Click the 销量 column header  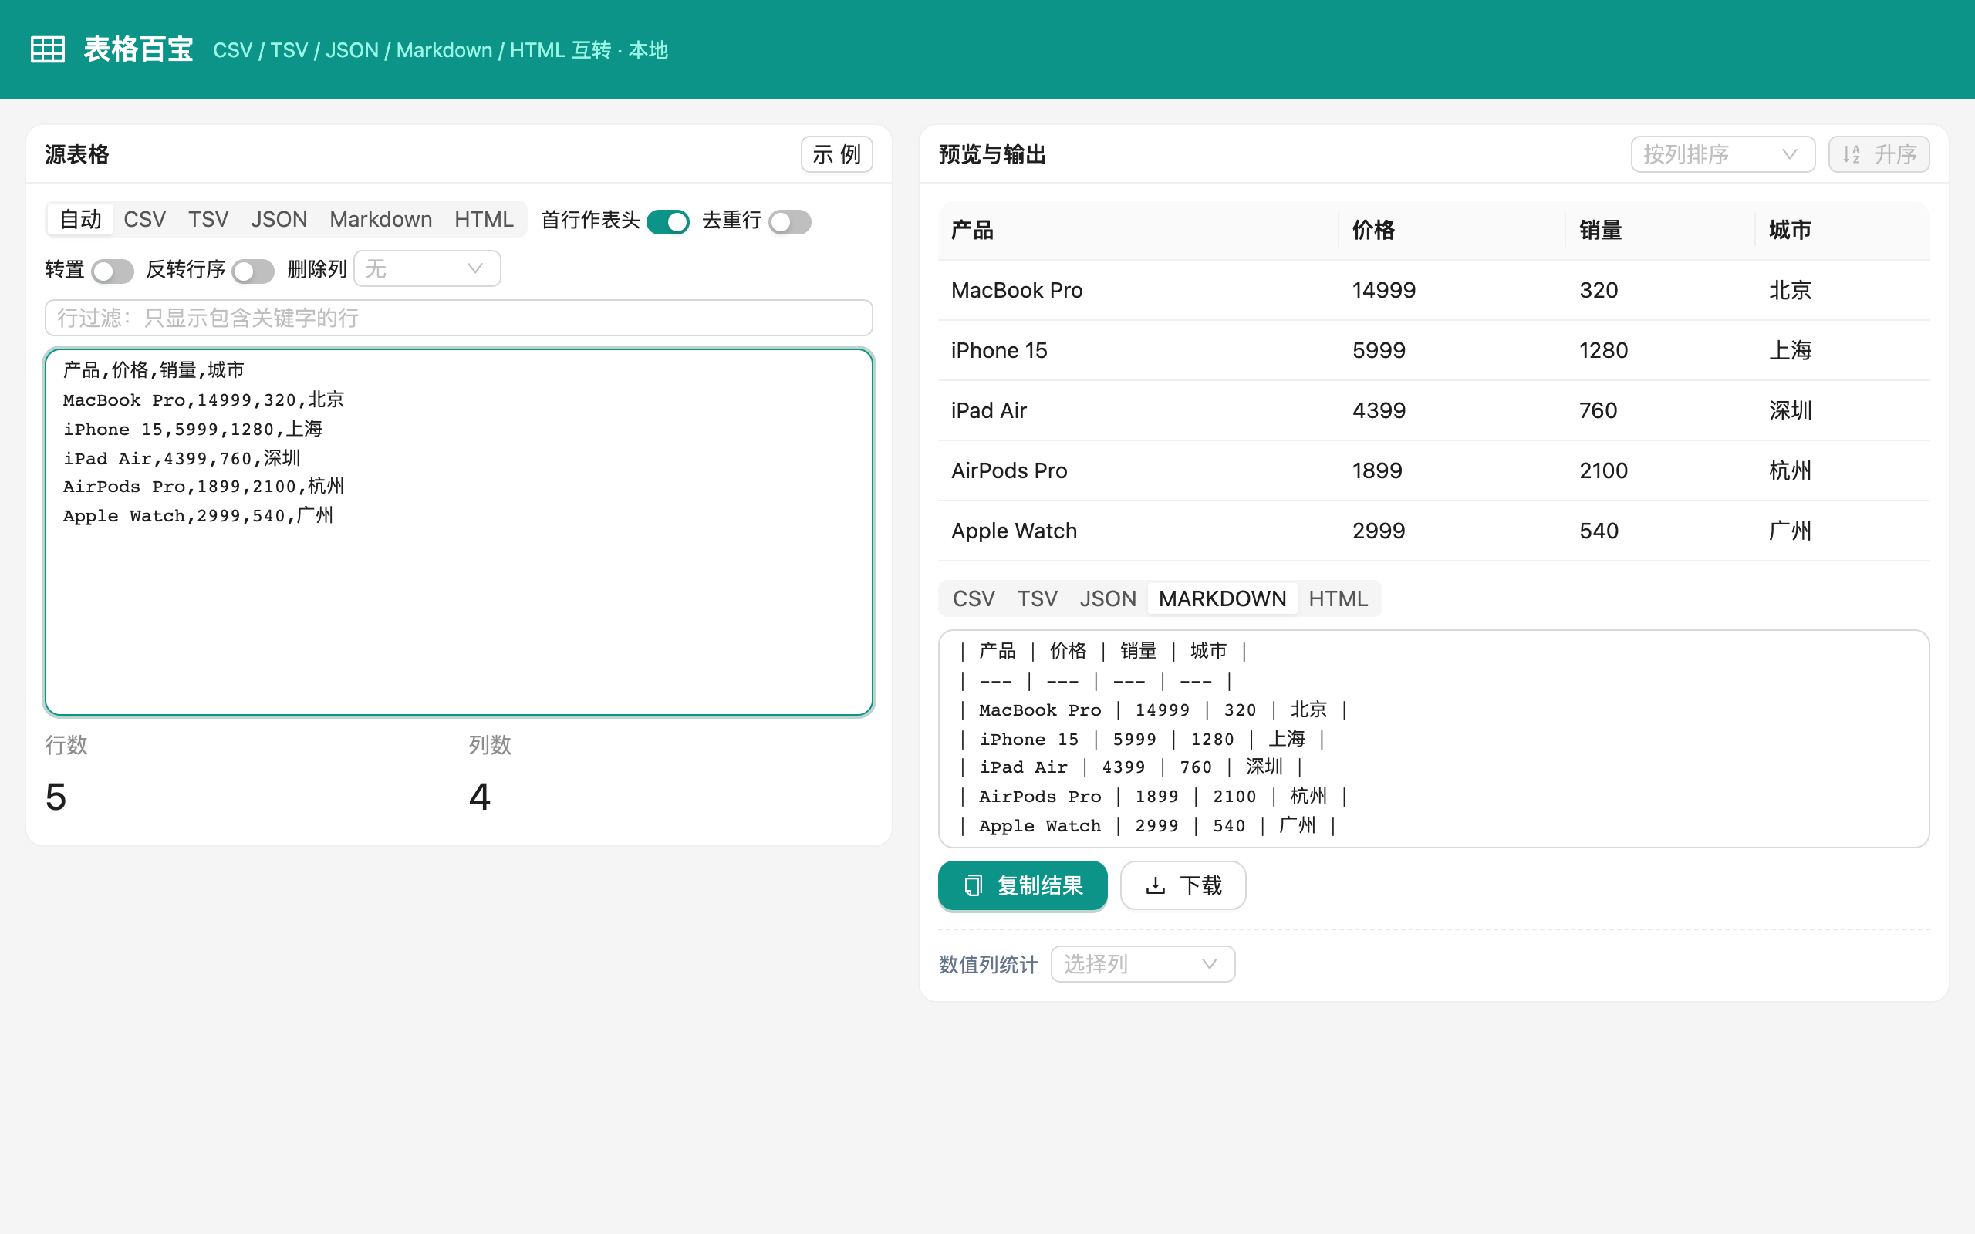(x=1660, y=230)
